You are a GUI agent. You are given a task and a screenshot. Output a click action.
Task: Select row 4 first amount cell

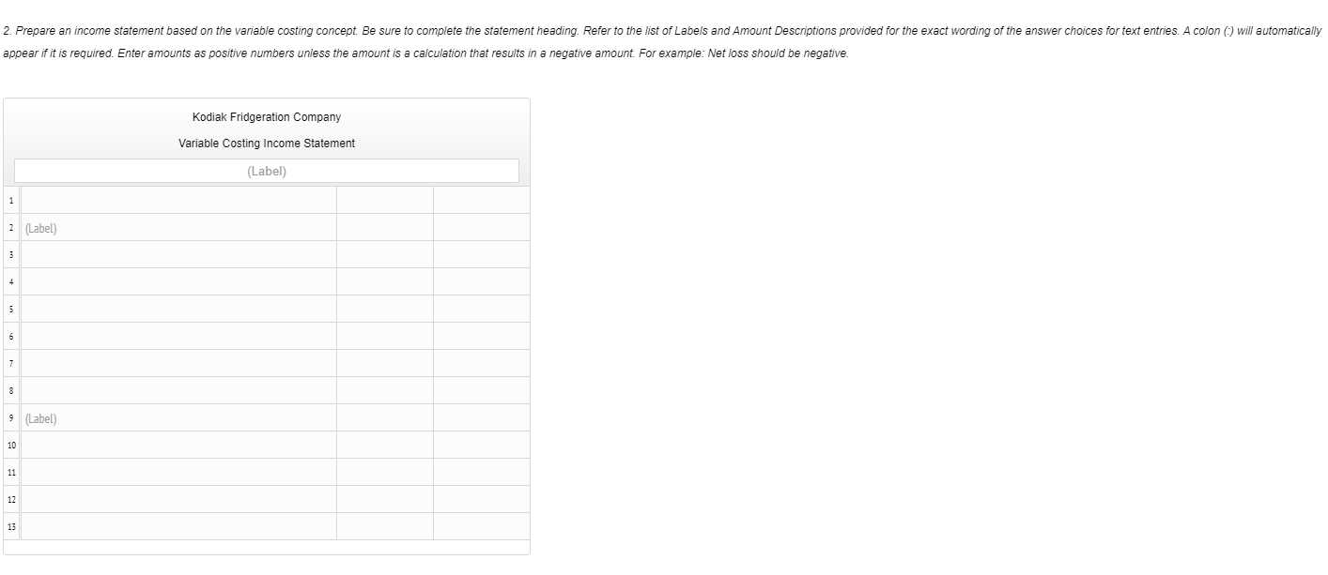tap(385, 281)
